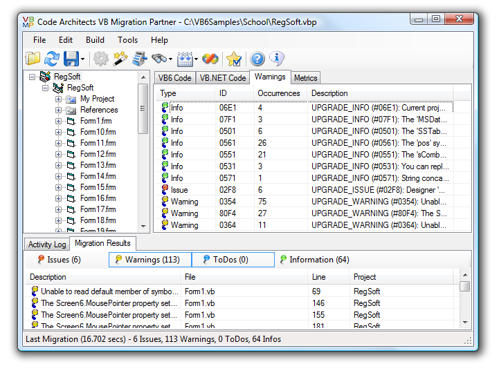The width and height of the screenshot is (499, 373).
Task: Click the magic wand toolbar icon
Action: (x=120, y=59)
